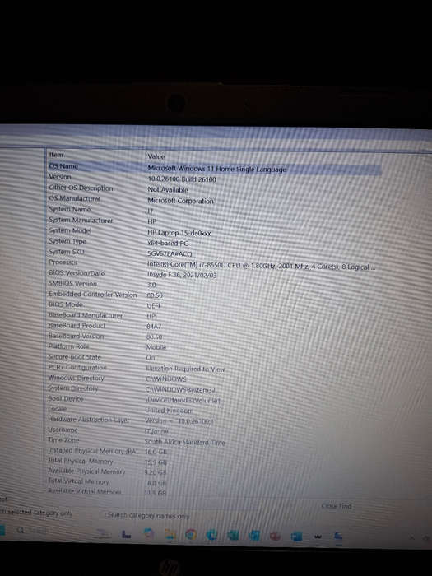The image size is (432, 576).
Task: Click the 'HP Laptop 15-da0xxx' value
Action: pos(179,233)
